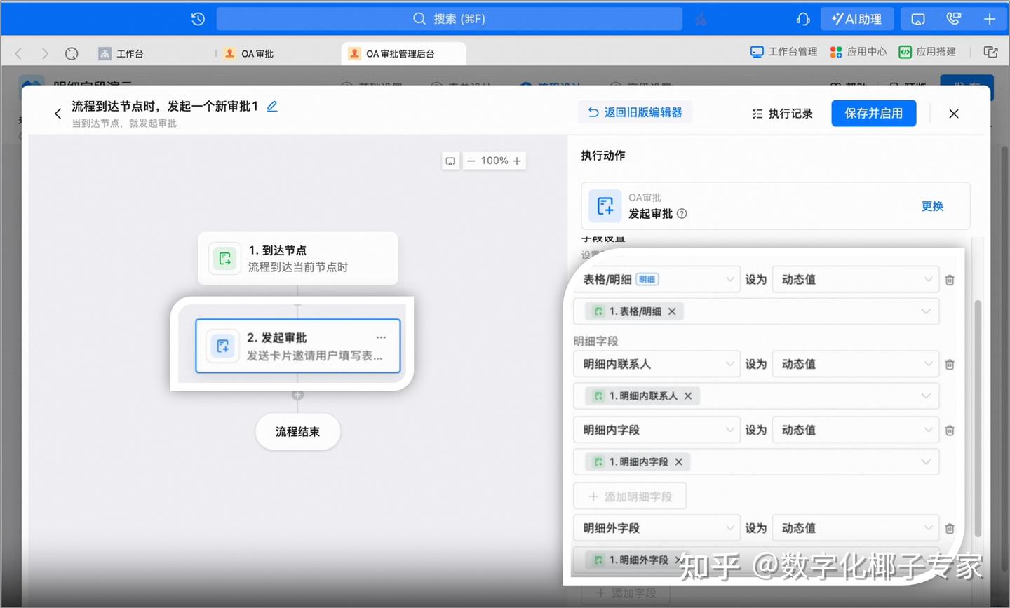Screen dimensions: 1010x608
Task: Switch to the OA审批管理后台 tab
Action: [x=403, y=53]
